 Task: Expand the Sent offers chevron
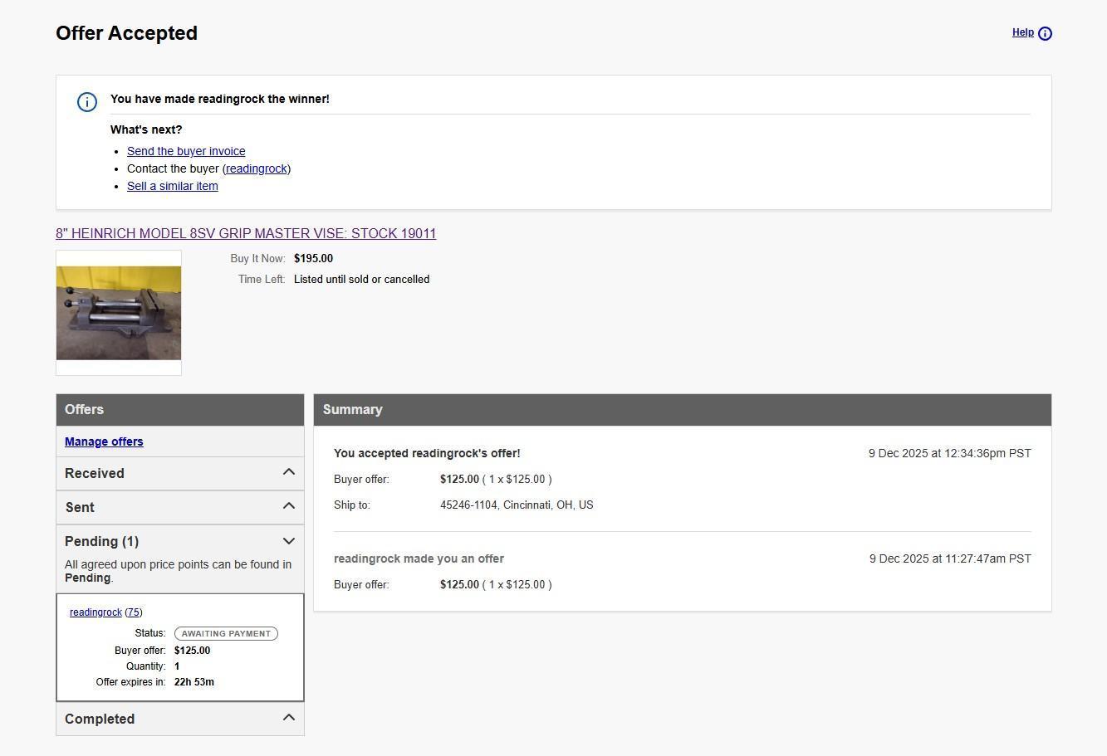click(288, 506)
